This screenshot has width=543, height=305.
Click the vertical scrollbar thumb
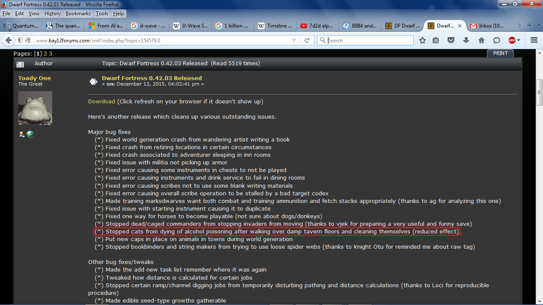click(539, 93)
